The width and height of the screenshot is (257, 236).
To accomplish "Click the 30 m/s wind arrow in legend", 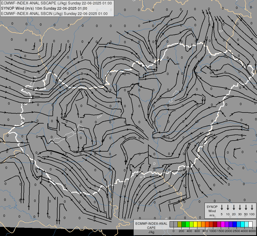I will (240, 207).
